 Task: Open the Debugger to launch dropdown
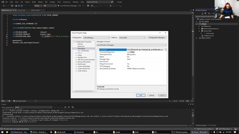(131, 45)
